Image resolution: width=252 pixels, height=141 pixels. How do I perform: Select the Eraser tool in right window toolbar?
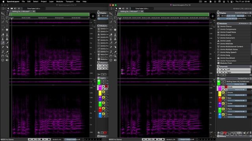pyautogui.click(x=111, y=35)
